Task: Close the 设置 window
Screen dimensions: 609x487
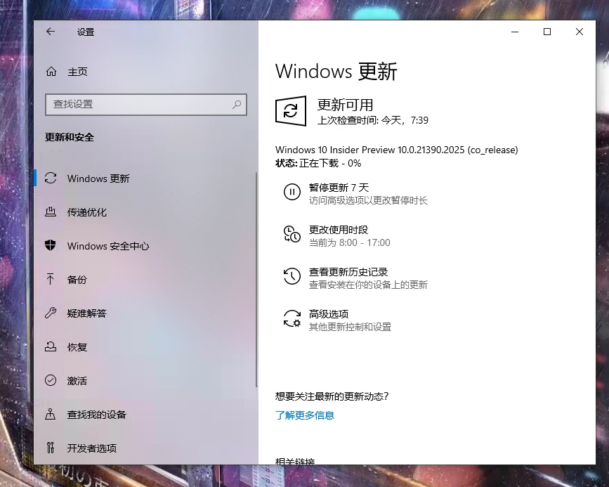Action: (x=579, y=32)
